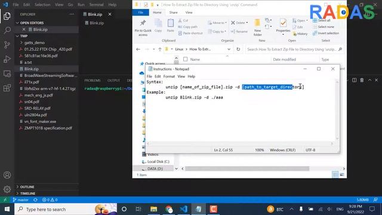
Task: Click the remote connection icon in status bar
Action: coord(5,199)
